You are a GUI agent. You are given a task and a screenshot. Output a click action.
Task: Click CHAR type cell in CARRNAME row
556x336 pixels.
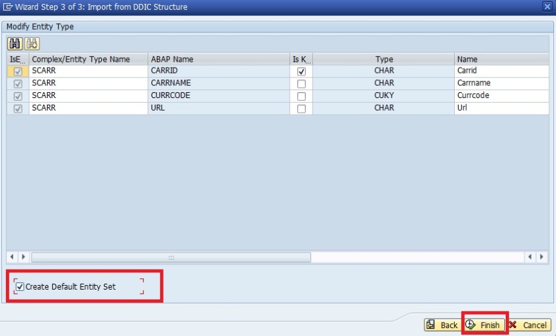(x=383, y=84)
